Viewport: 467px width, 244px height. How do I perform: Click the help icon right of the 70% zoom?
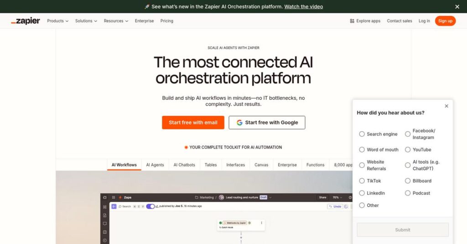pyautogui.click(x=350, y=197)
